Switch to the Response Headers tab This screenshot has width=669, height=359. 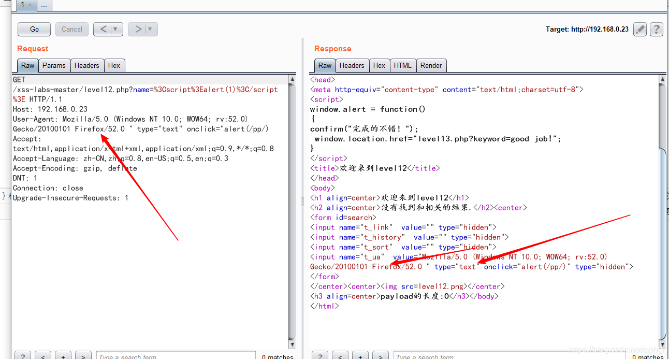[352, 65]
